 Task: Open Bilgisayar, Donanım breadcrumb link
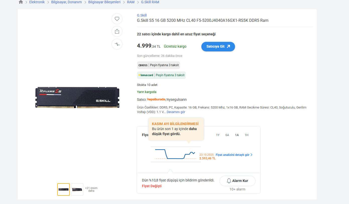[x=67, y=2]
